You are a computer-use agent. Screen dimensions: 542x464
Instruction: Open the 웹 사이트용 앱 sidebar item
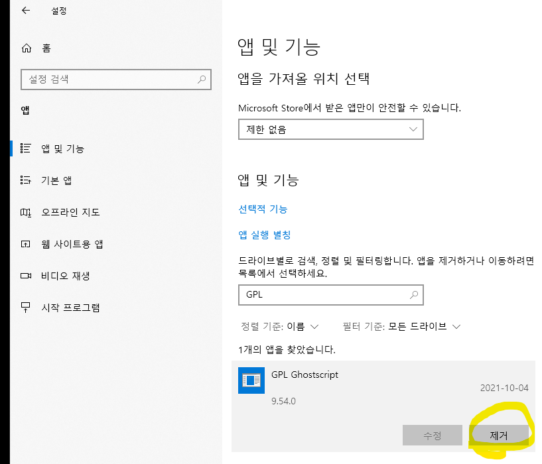(116, 245)
